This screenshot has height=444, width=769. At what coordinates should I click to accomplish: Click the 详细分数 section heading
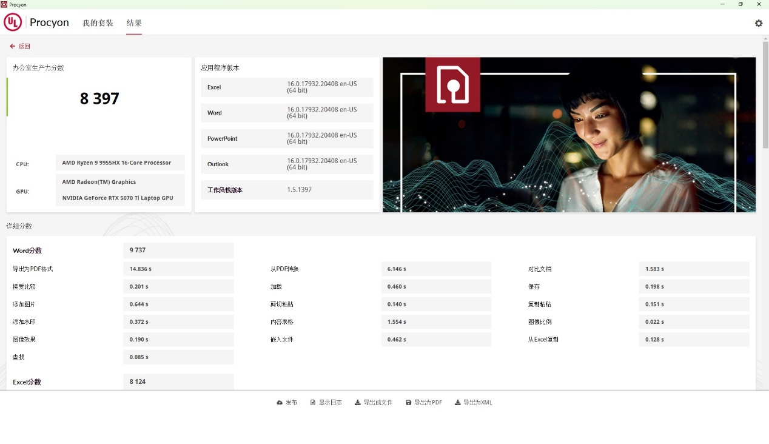tap(19, 226)
